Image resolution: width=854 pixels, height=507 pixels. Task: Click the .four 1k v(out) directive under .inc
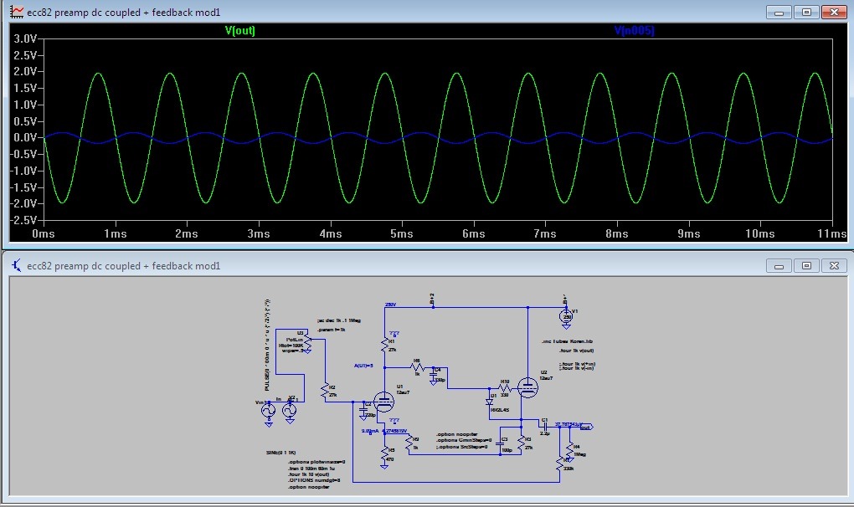[x=577, y=351]
